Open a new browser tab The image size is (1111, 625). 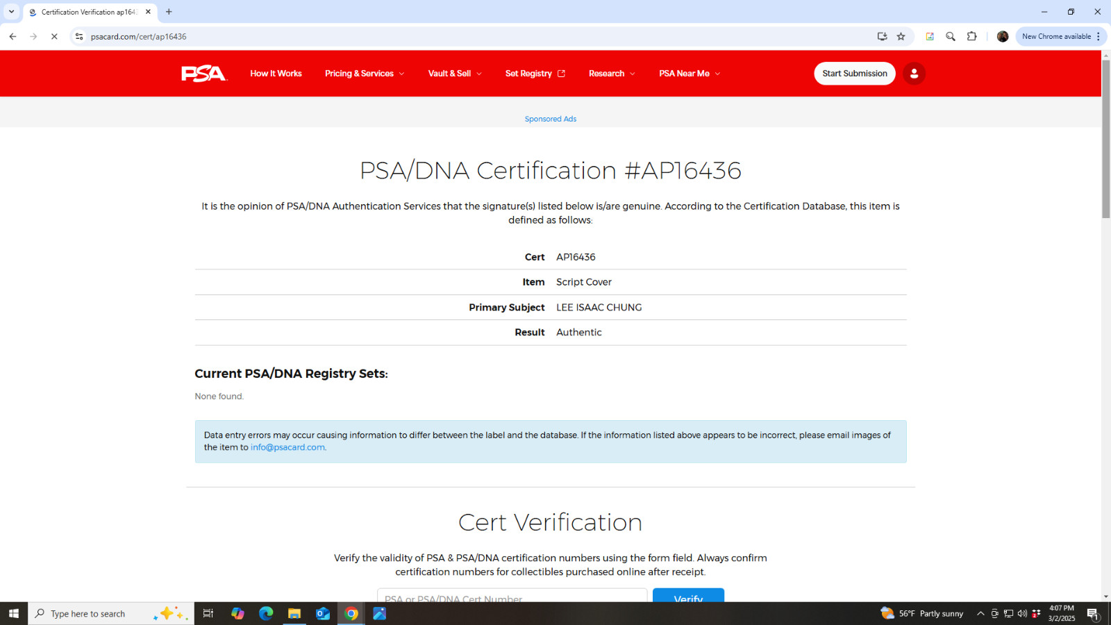pos(169,12)
